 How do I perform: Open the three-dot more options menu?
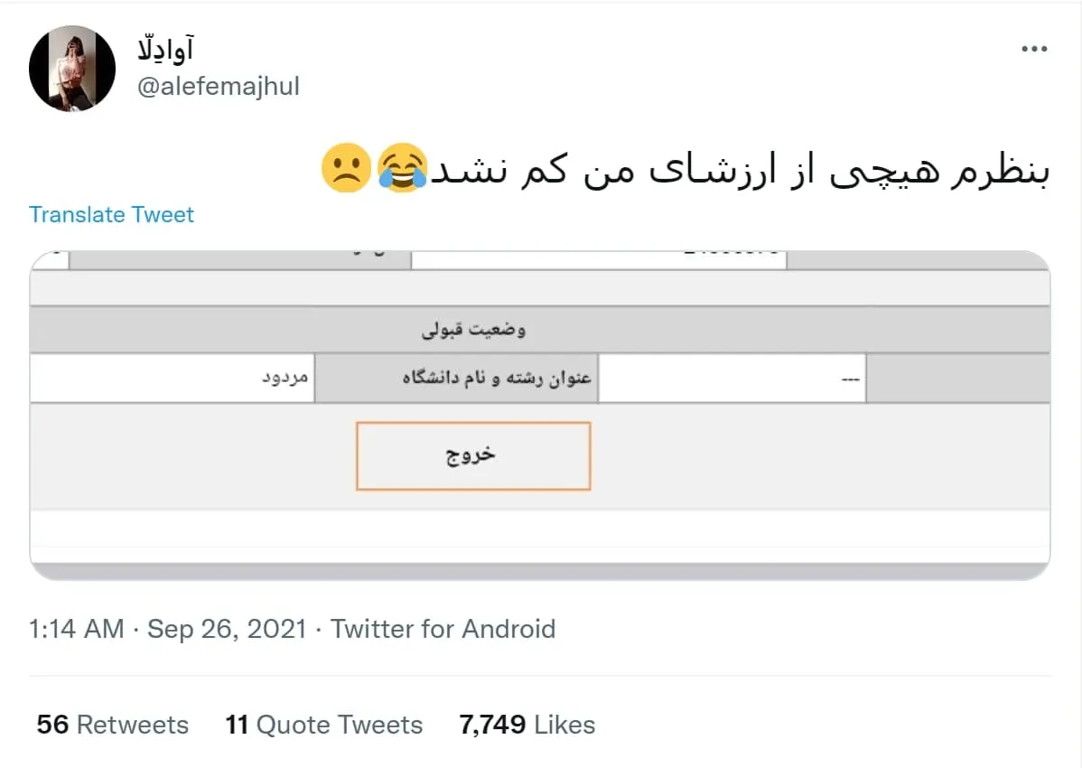click(x=1033, y=49)
